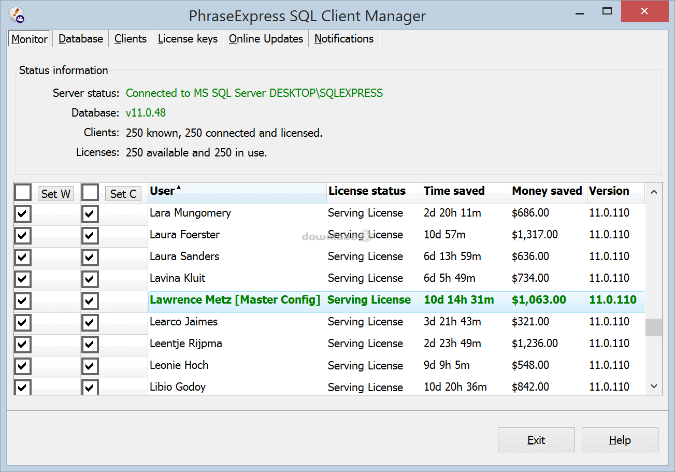The height and width of the screenshot is (472, 675).
Task: Select Lawrence Metz [Master Config] row
Action: (x=396, y=302)
